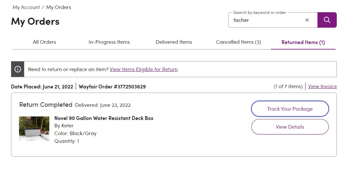360x174 pixels.
Task: Click the Return Completed status heading
Action: (x=46, y=105)
